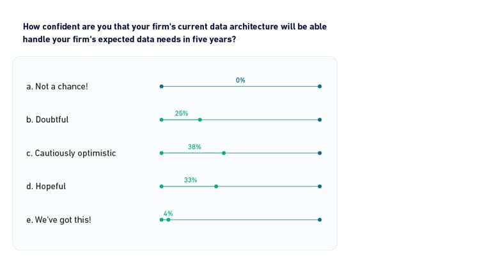
Task: Click left start dot of "Not a chance!" slider
Action: coord(161,86)
